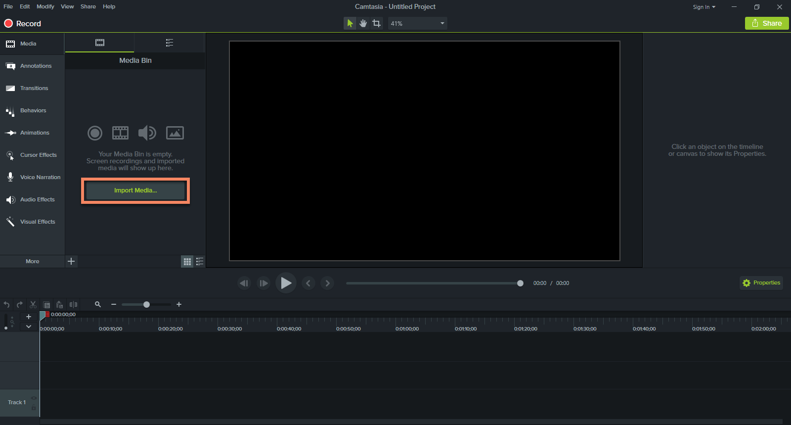
Task: Open the Annotations panel
Action: click(32, 66)
